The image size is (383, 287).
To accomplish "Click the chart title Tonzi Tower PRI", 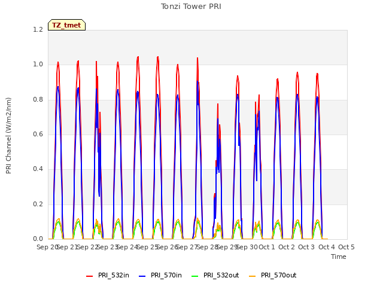I will click(191, 7).
